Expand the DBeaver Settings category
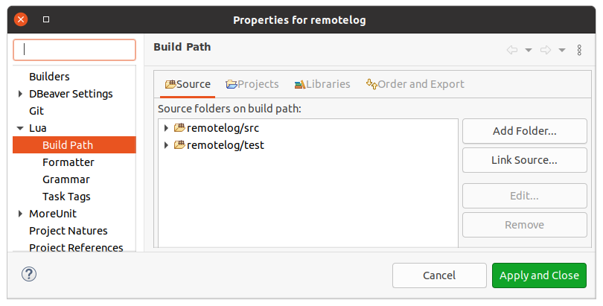603x306 pixels. (x=20, y=94)
